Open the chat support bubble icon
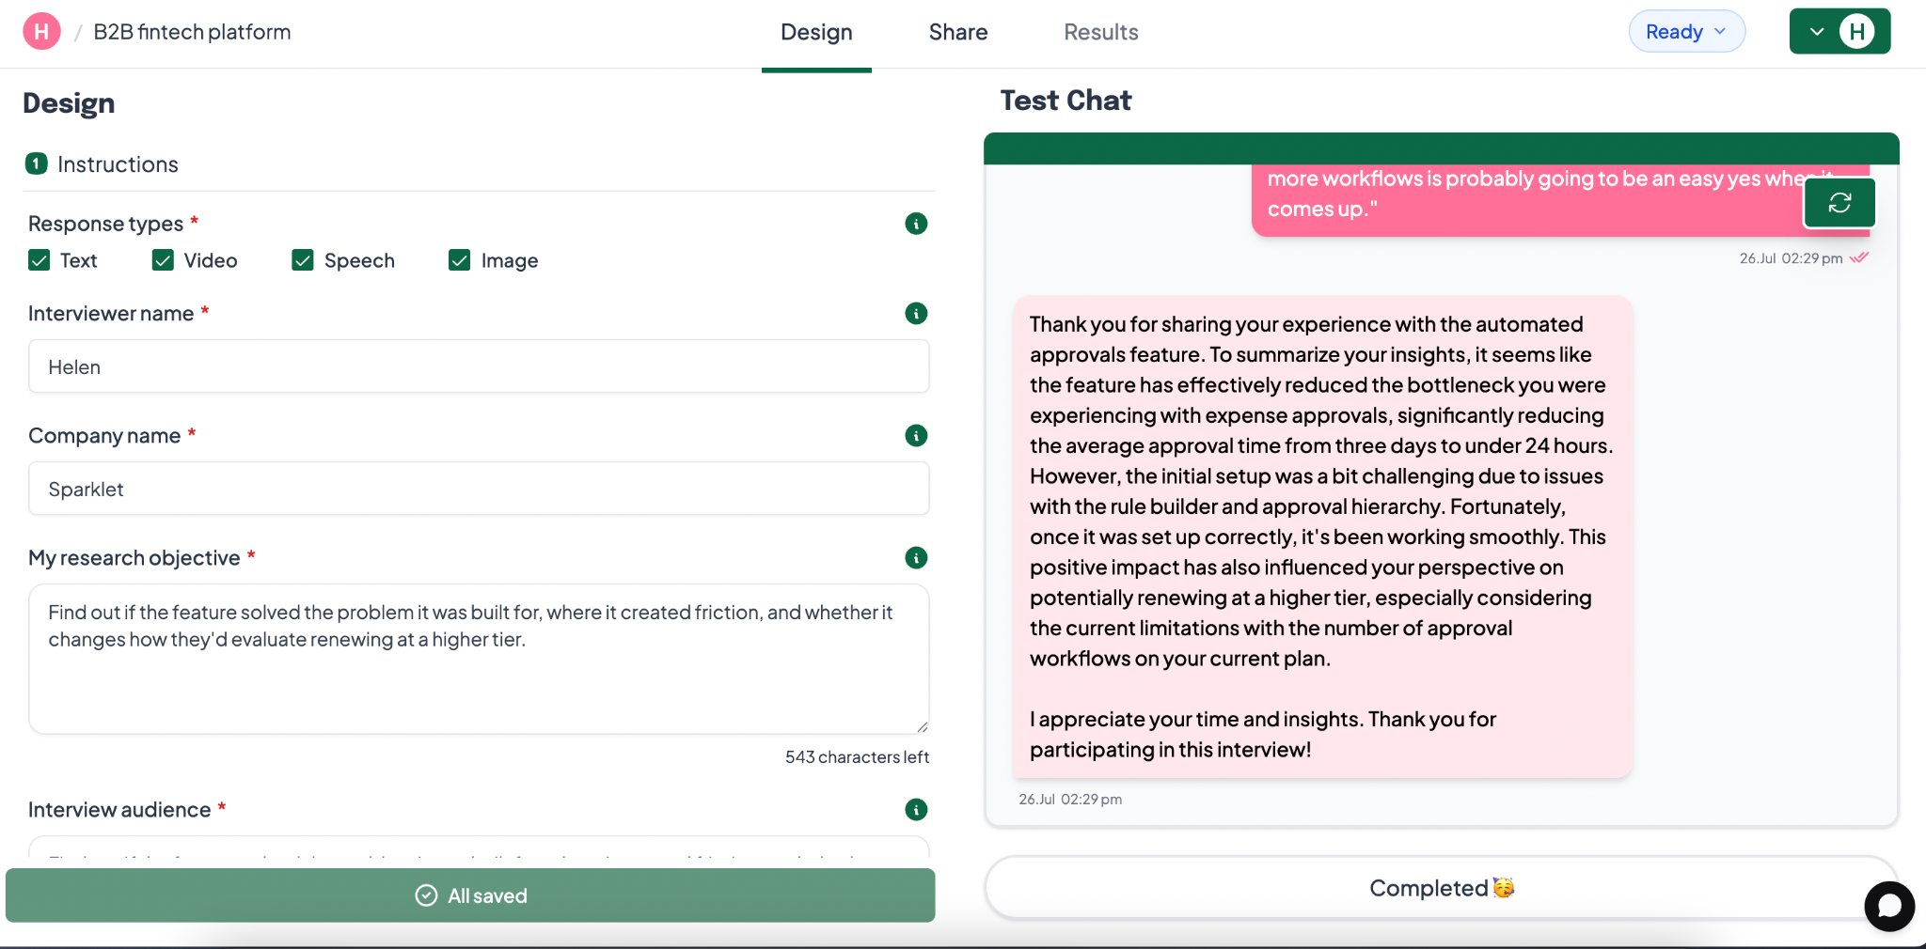Viewport: 1926px width, 949px height. [1889, 906]
